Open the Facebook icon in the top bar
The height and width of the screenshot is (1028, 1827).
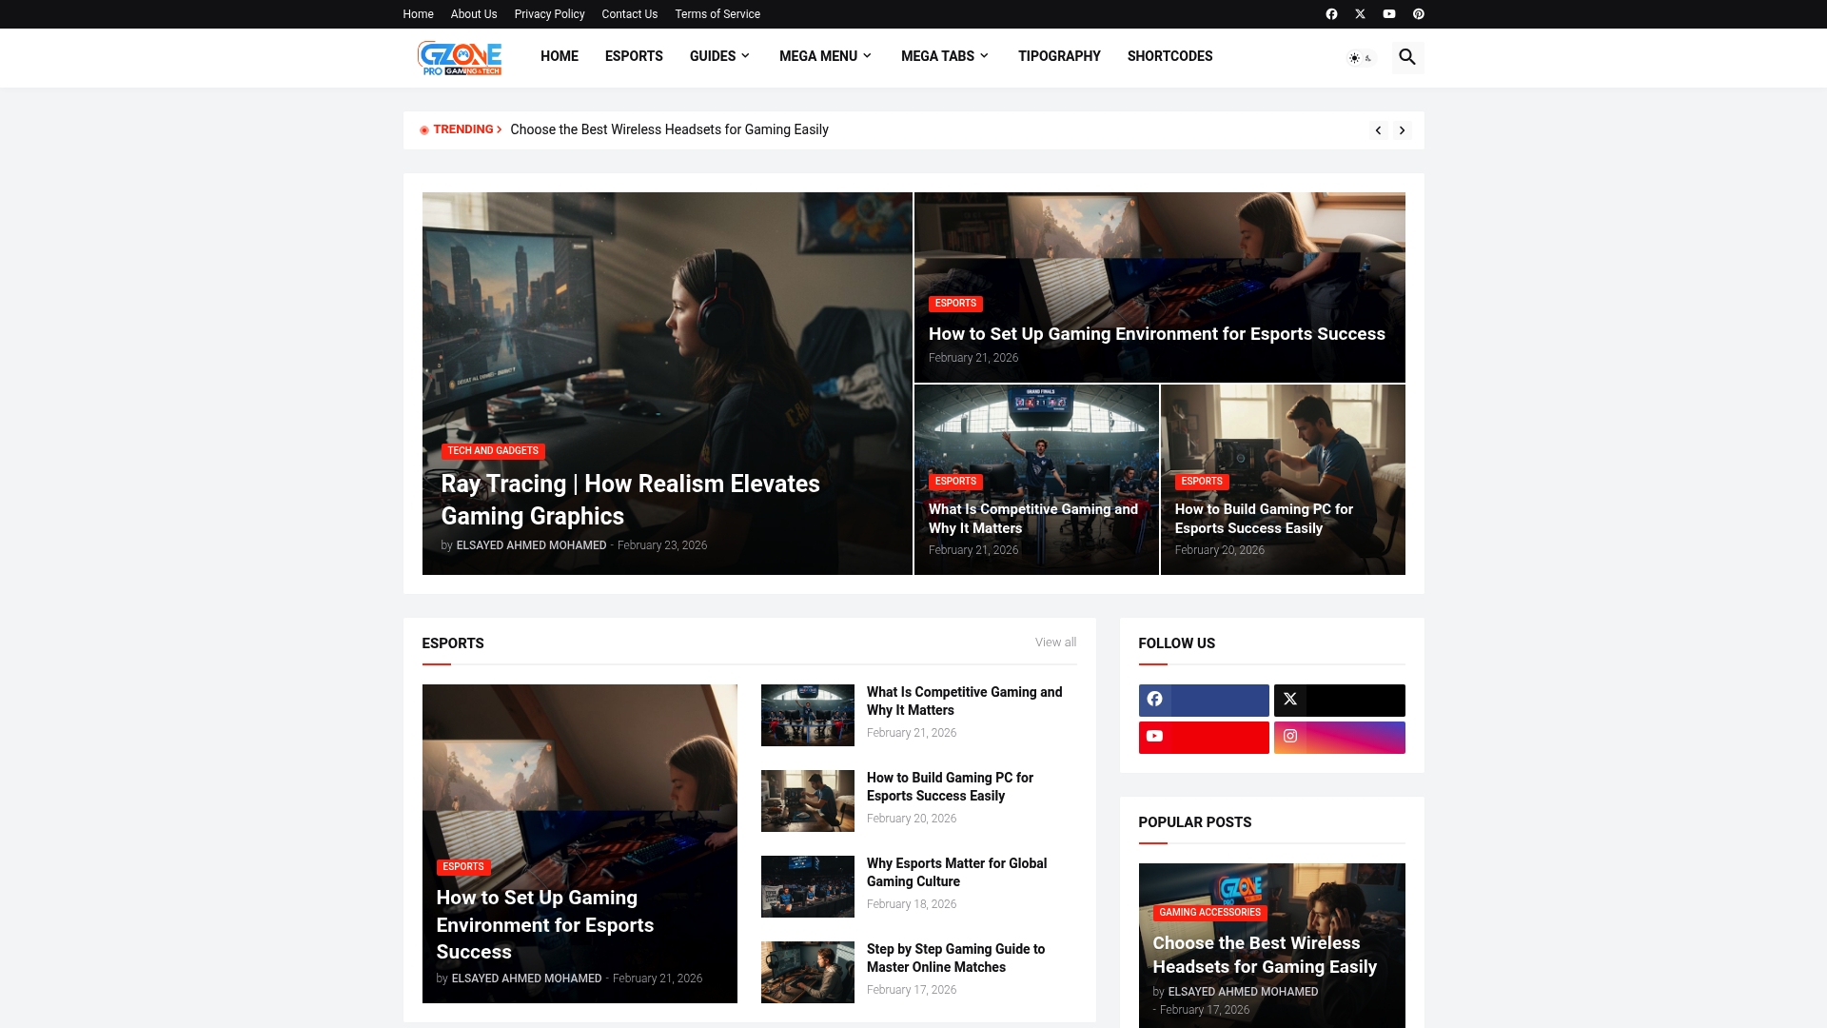pos(1331,13)
